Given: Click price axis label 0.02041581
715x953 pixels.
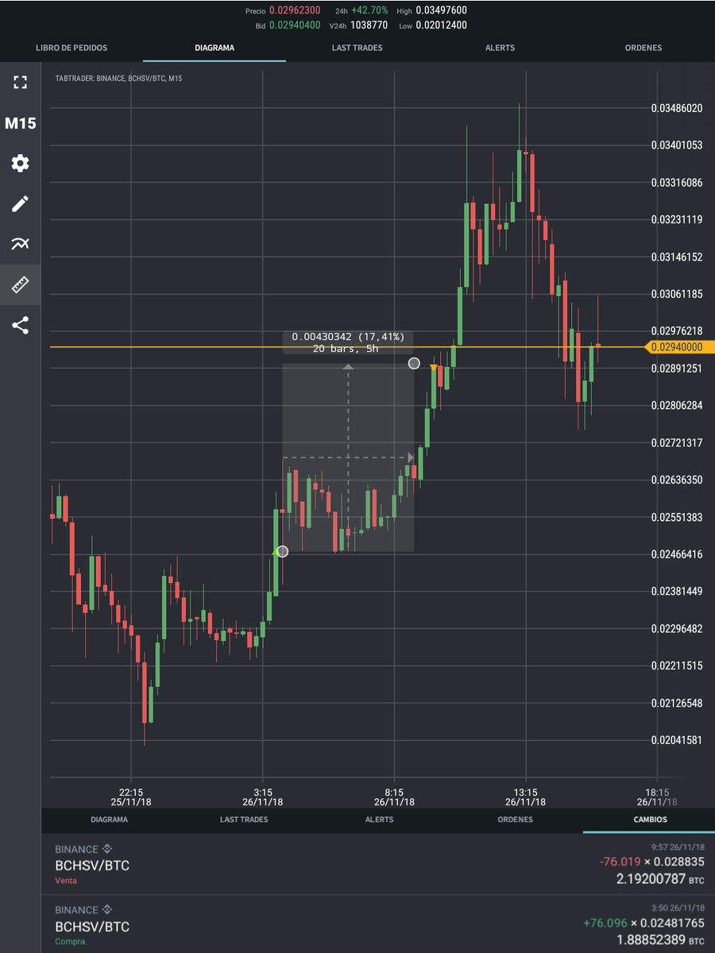Looking at the screenshot, I should click(x=677, y=740).
